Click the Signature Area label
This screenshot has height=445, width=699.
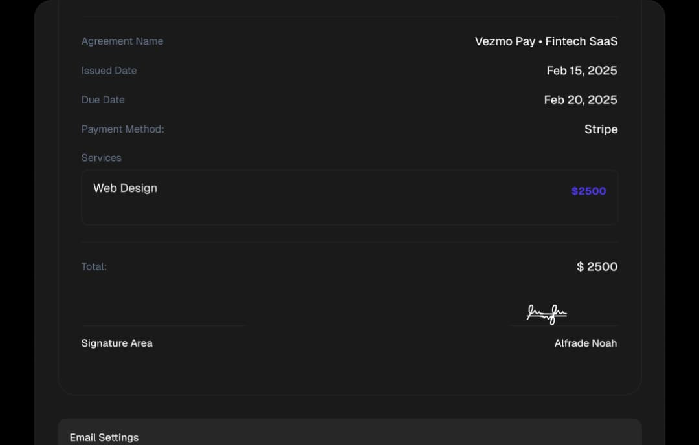[x=117, y=343]
